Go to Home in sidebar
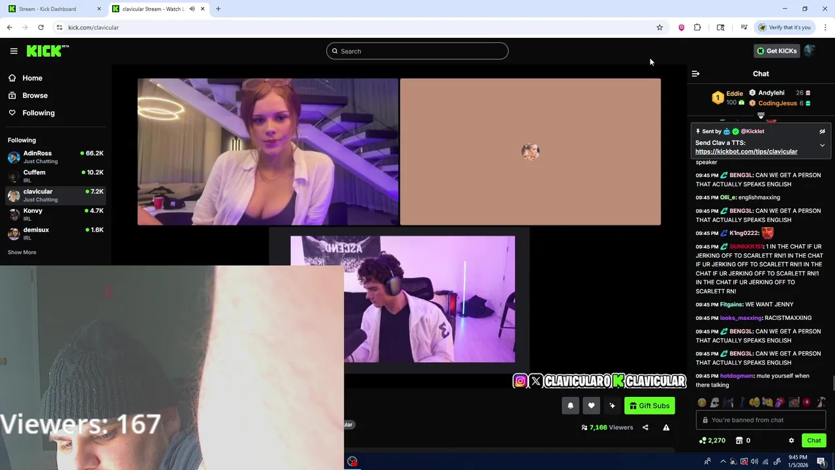The width and height of the screenshot is (835, 470). click(x=32, y=78)
